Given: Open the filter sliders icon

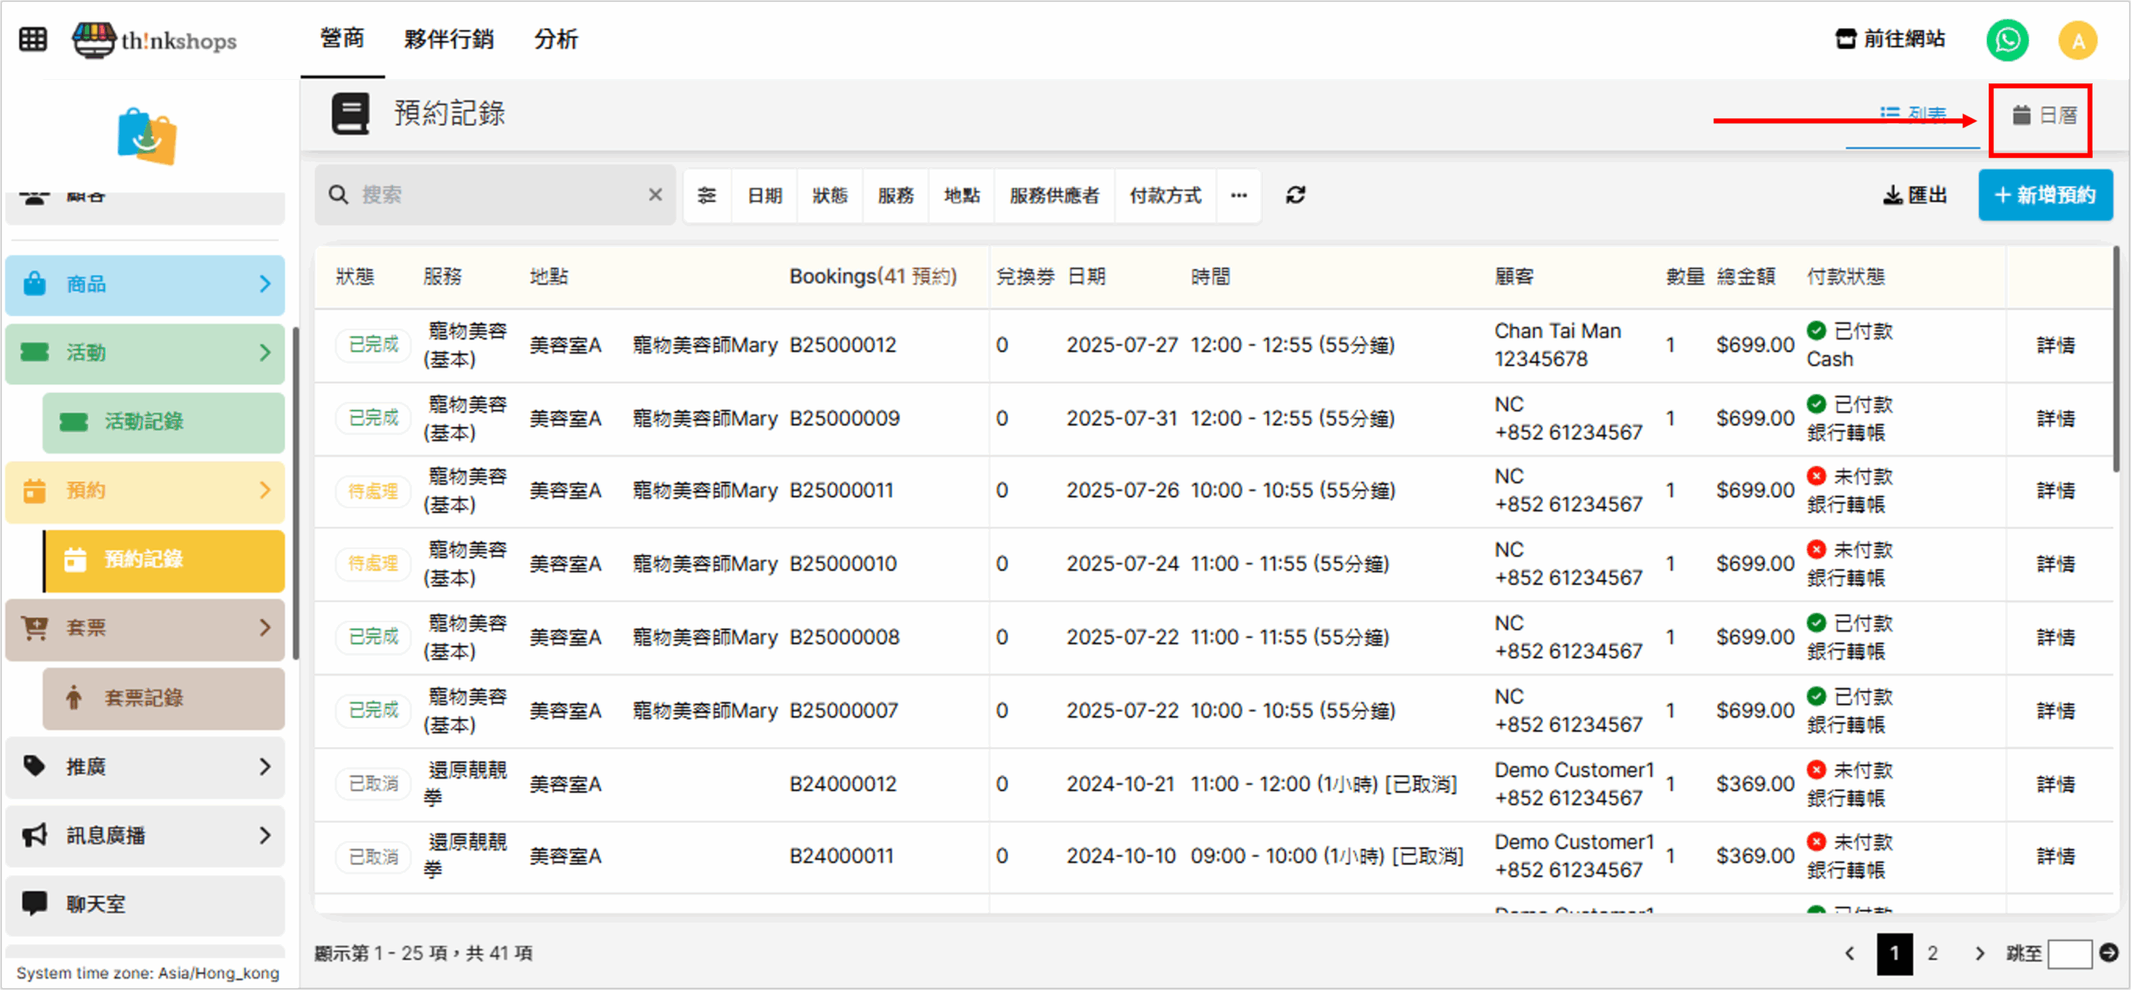Looking at the screenshot, I should (x=707, y=195).
